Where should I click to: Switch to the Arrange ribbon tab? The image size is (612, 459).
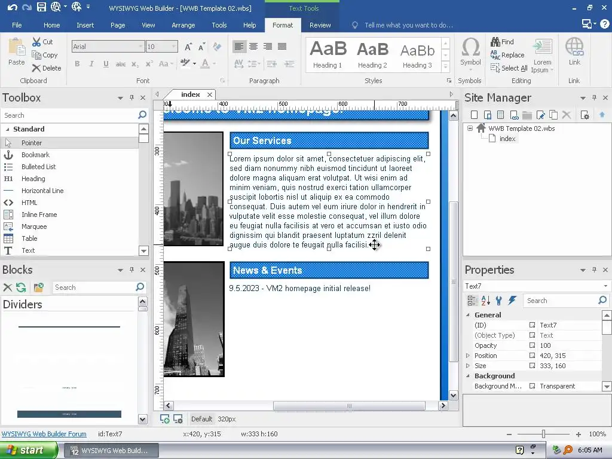(183, 25)
